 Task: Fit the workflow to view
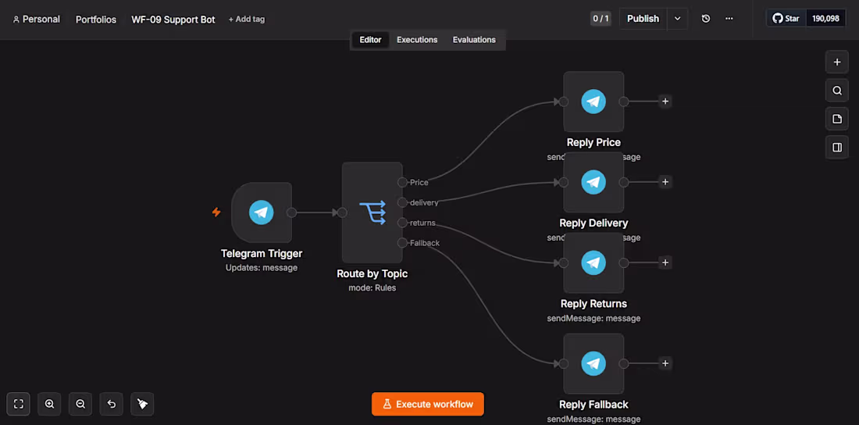(x=19, y=404)
